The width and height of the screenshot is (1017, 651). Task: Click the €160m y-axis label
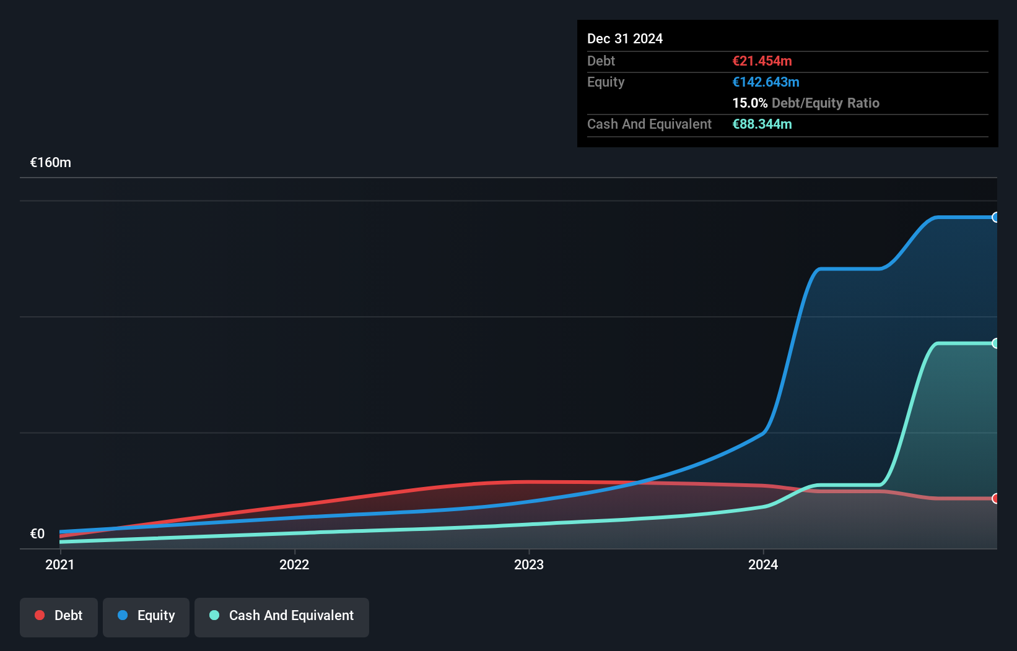pyautogui.click(x=51, y=163)
